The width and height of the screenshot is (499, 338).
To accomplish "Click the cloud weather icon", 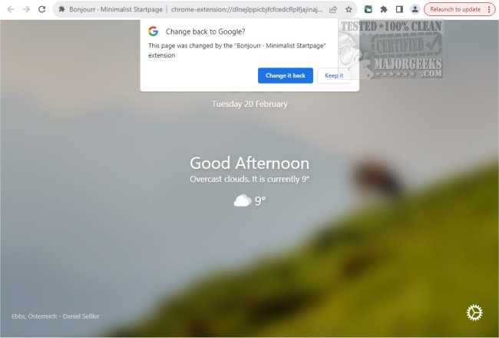I will coord(243,200).
